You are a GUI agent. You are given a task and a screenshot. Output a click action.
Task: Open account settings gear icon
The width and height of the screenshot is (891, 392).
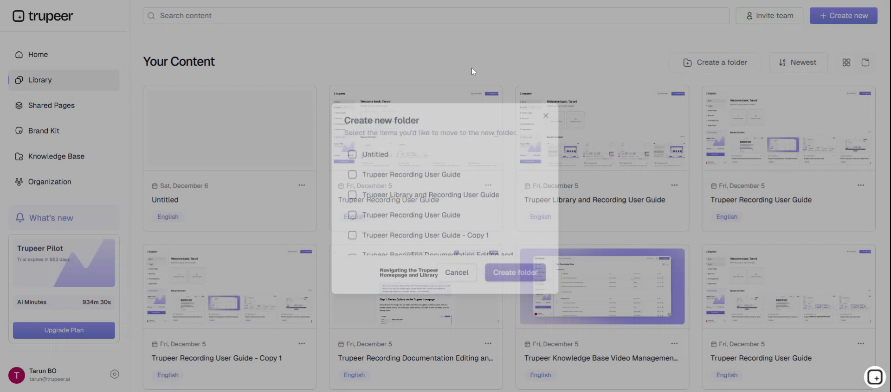[115, 374]
